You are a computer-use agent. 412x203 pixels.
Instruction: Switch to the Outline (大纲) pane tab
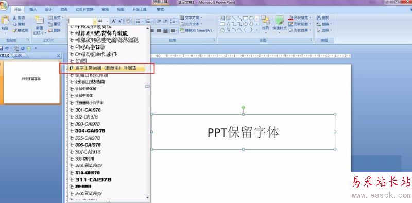[x=18, y=56]
